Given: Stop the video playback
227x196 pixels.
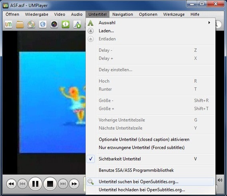Looking at the screenshot, I should [50, 184].
